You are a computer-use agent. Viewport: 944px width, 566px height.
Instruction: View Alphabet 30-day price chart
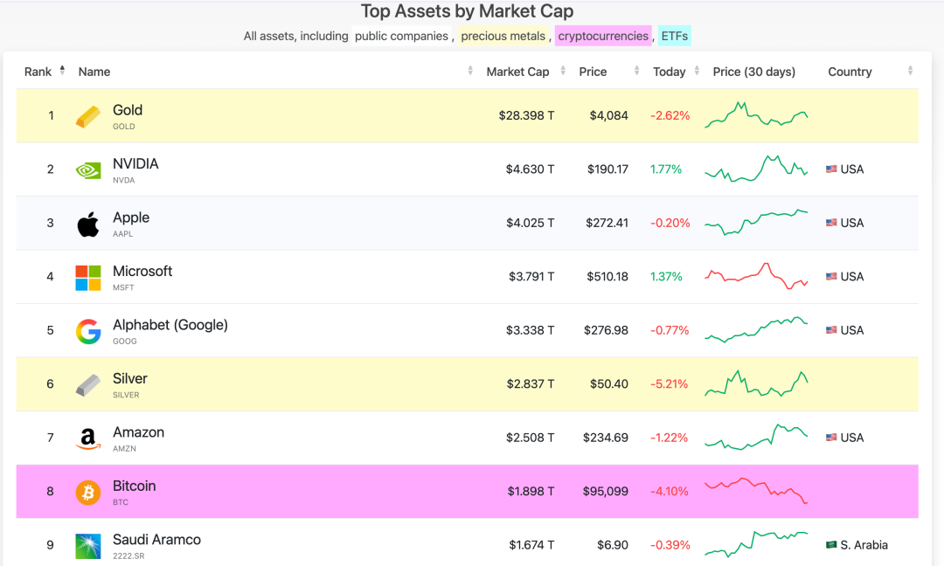pos(756,329)
